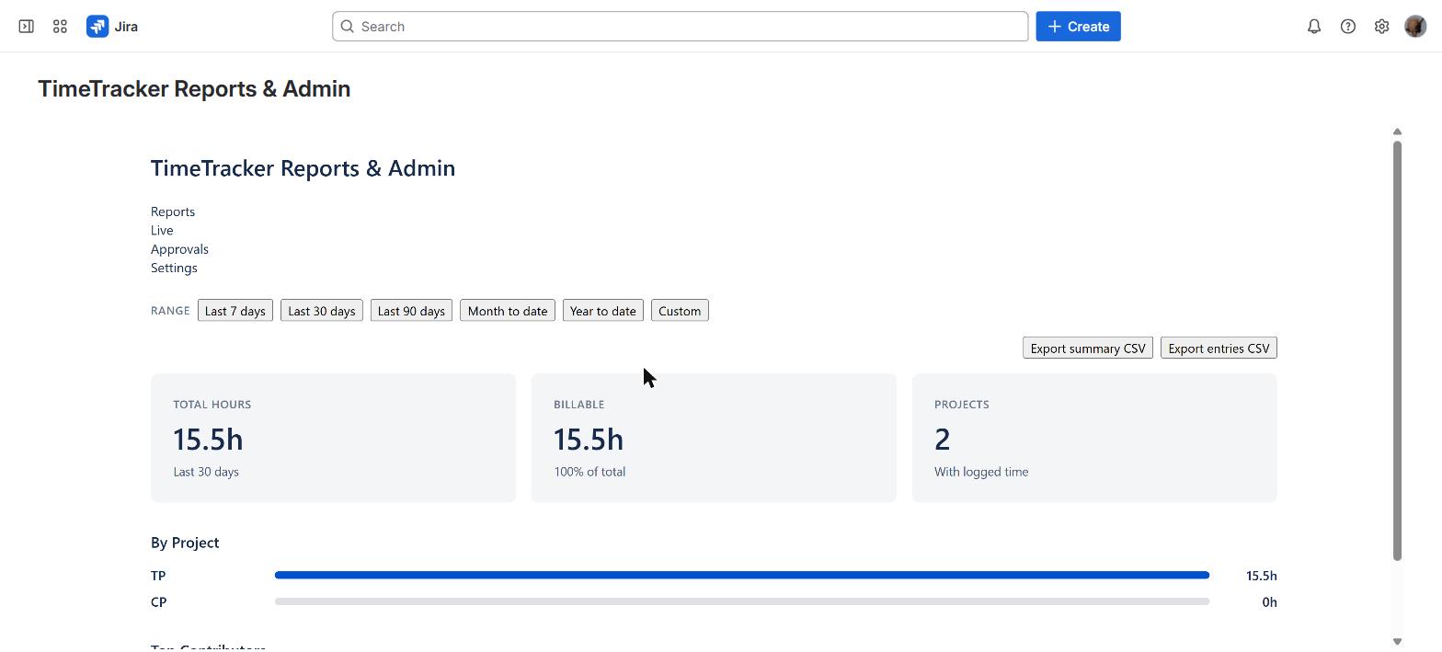This screenshot has width=1442, height=652.
Task: Open the app switcher grid icon
Action: 60,27
